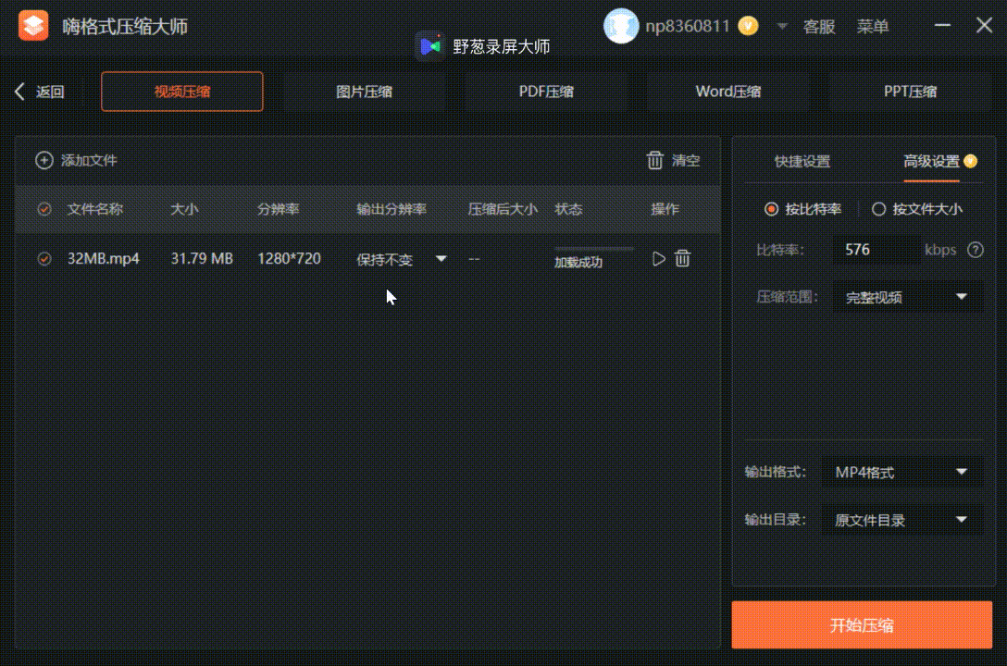Delete the 32MB.mp4 row with trash icon
The width and height of the screenshot is (1007, 666).
(x=682, y=259)
